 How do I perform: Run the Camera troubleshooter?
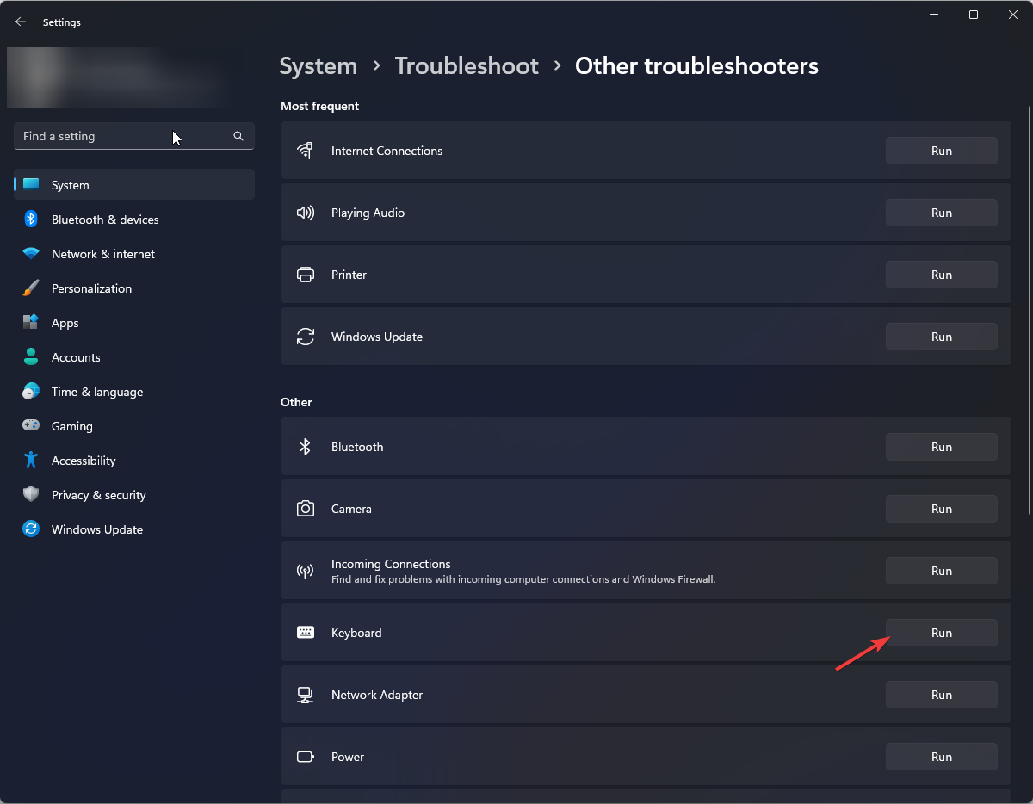click(942, 509)
